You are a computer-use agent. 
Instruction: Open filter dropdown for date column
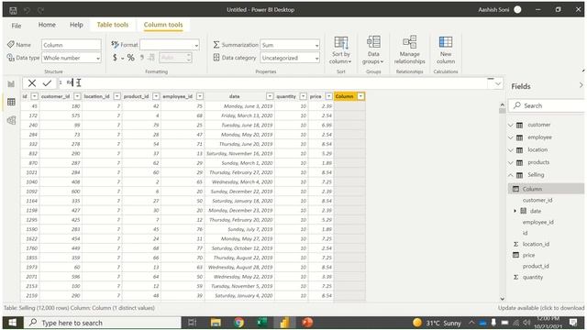(x=270, y=96)
